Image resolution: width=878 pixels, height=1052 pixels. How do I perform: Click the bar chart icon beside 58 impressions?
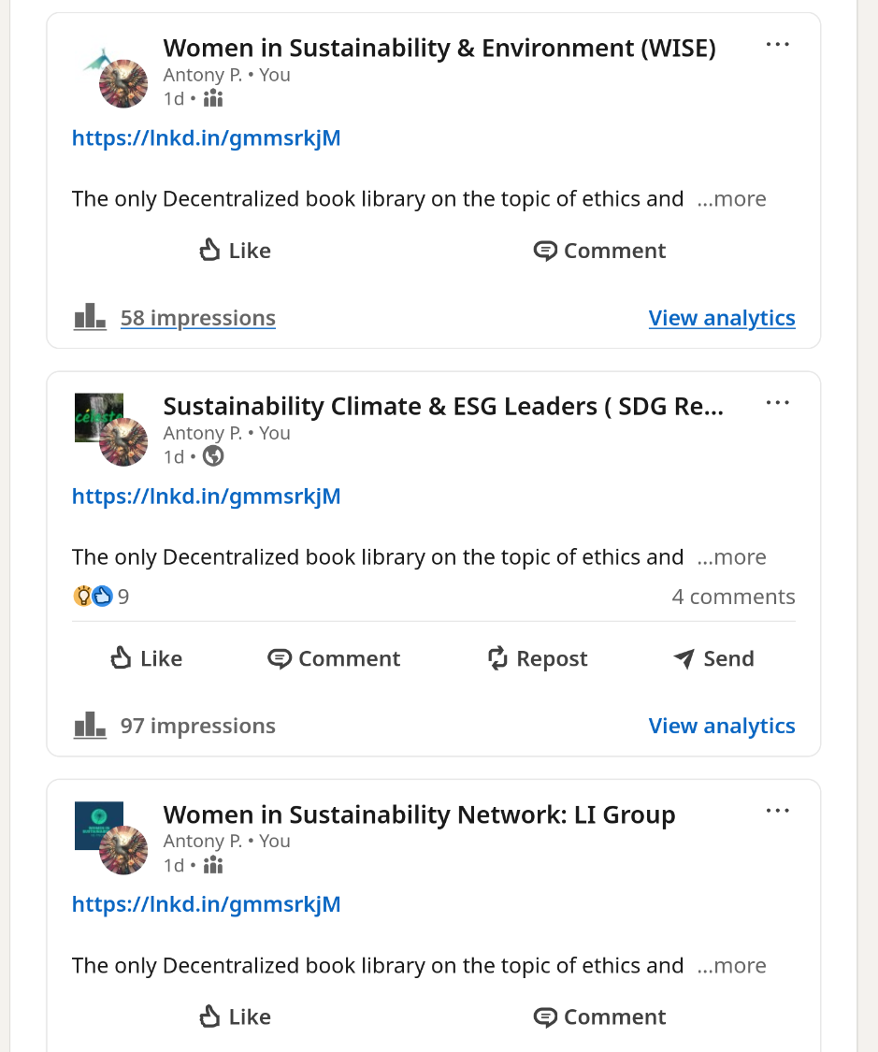pyautogui.click(x=90, y=317)
